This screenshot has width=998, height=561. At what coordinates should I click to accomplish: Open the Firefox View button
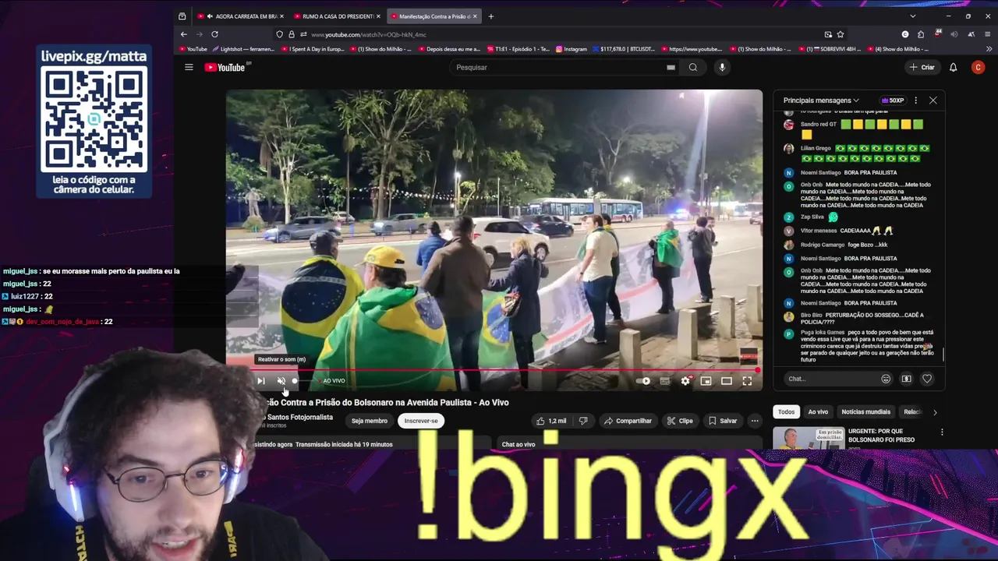click(182, 16)
